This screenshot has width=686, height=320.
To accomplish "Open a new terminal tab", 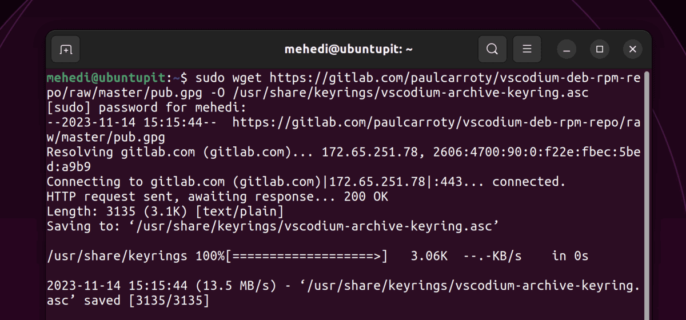I will [x=66, y=49].
